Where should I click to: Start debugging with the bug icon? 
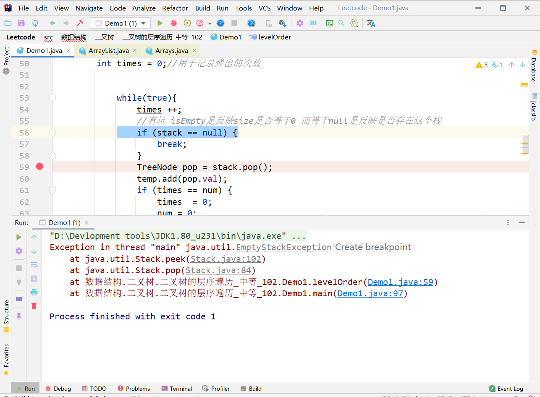tap(173, 23)
